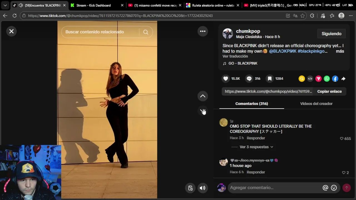Open browser tab list dropdown chevron

pyautogui.click(x=5, y=5)
